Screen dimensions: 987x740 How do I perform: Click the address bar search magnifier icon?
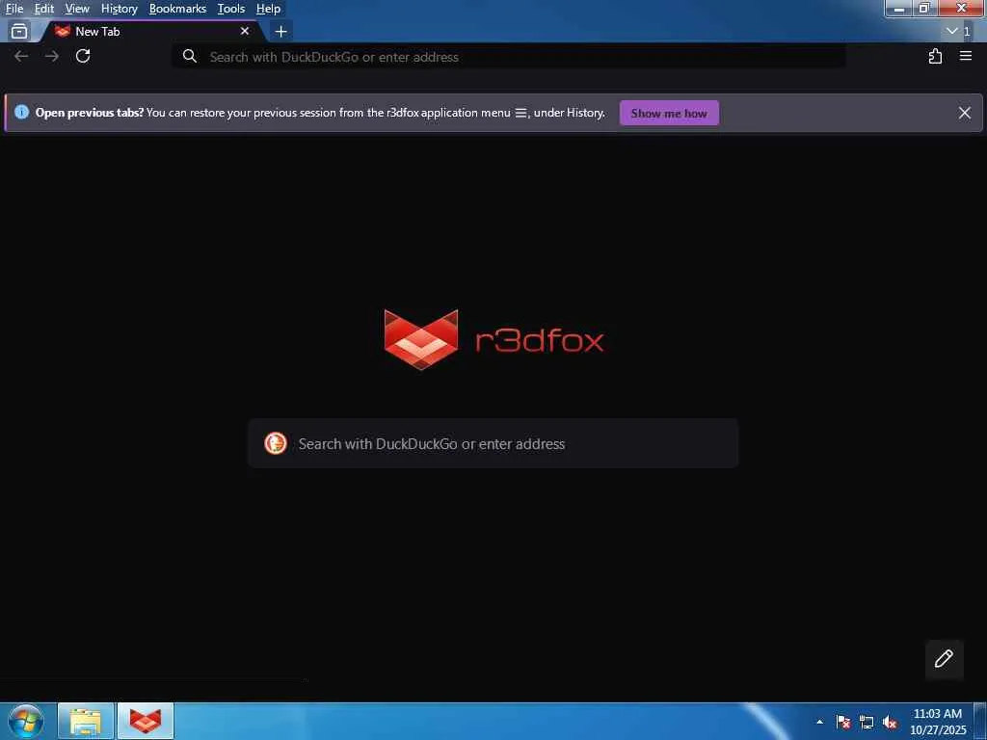pos(190,57)
